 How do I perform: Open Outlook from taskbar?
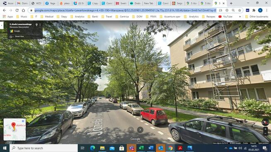pos(160,148)
